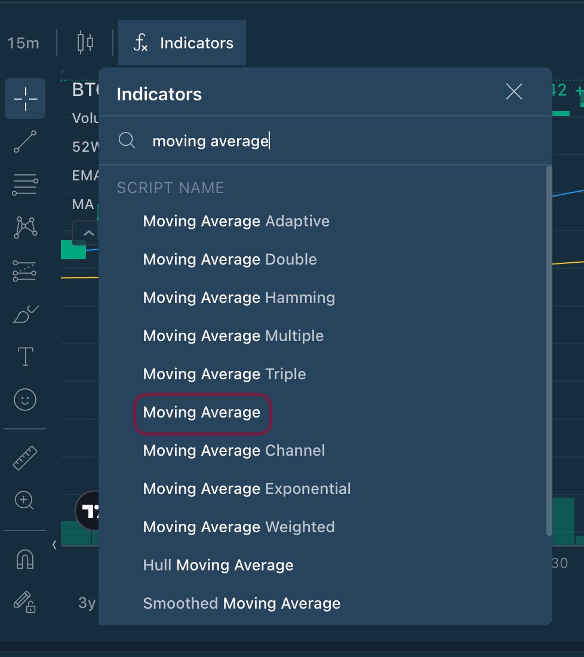Activate the zoom in tool

pyautogui.click(x=25, y=501)
